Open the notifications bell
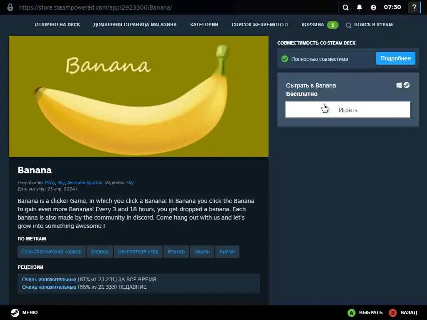 359,7
